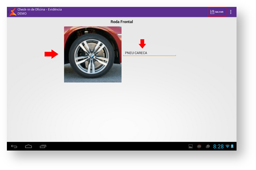Tap the DEMO subtitle text
Image resolution: width=256 pixels, height=170 pixels.
(22, 14)
